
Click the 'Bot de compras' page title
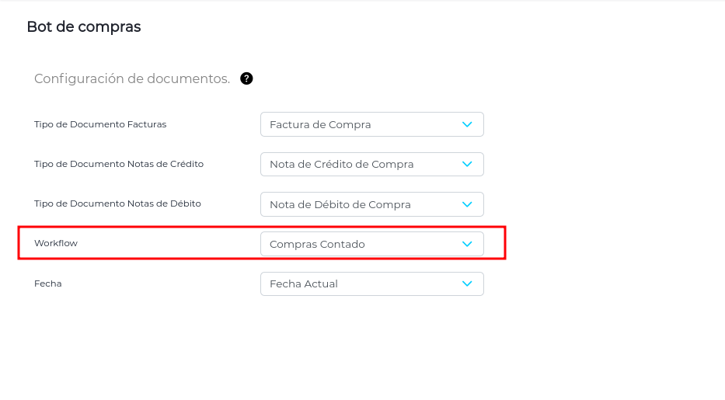[84, 27]
